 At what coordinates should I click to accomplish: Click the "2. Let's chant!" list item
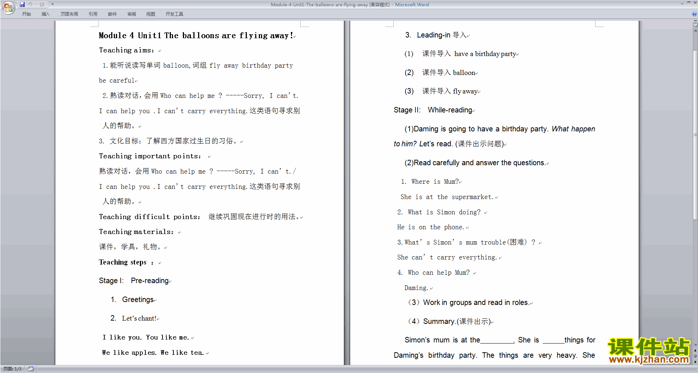(x=133, y=318)
